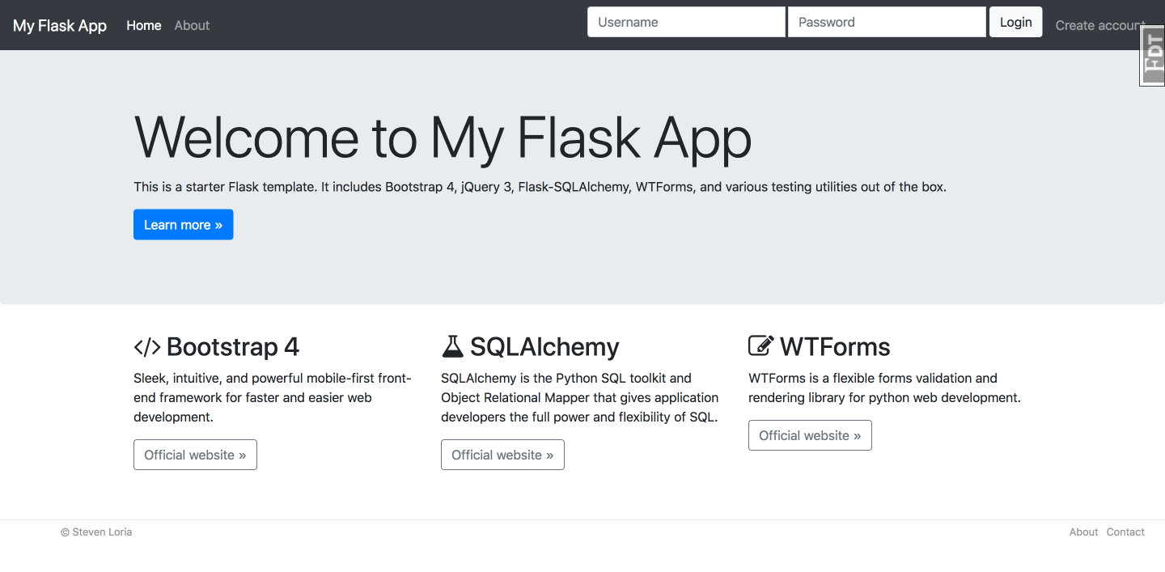The width and height of the screenshot is (1165, 572).
Task: Click the Steven Loria copyright text
Action: (x=96, y=532)
